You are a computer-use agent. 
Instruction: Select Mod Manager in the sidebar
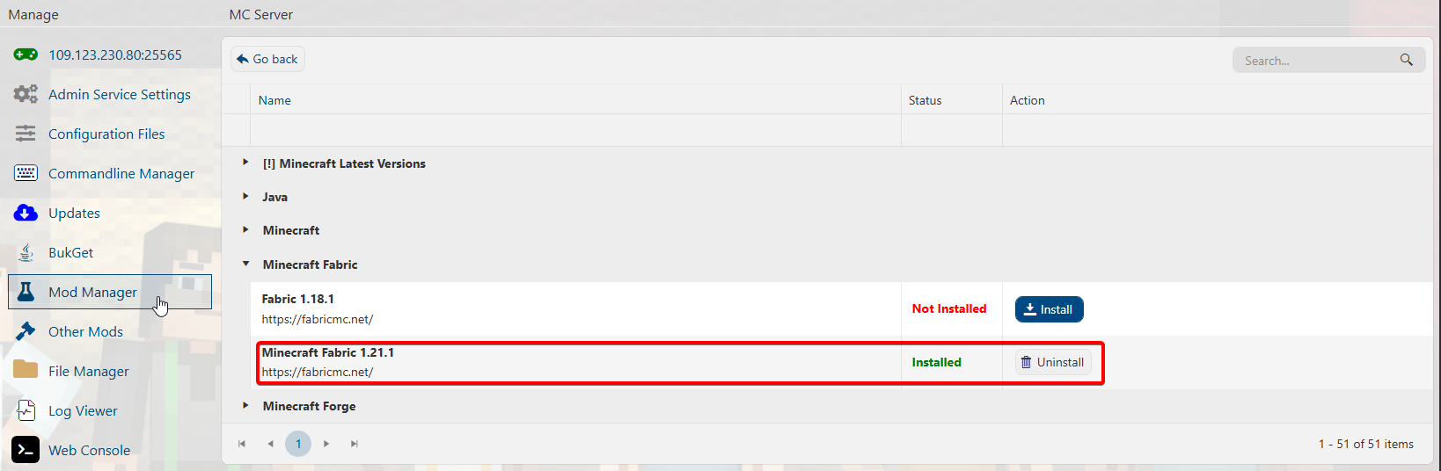pos(92,292)
